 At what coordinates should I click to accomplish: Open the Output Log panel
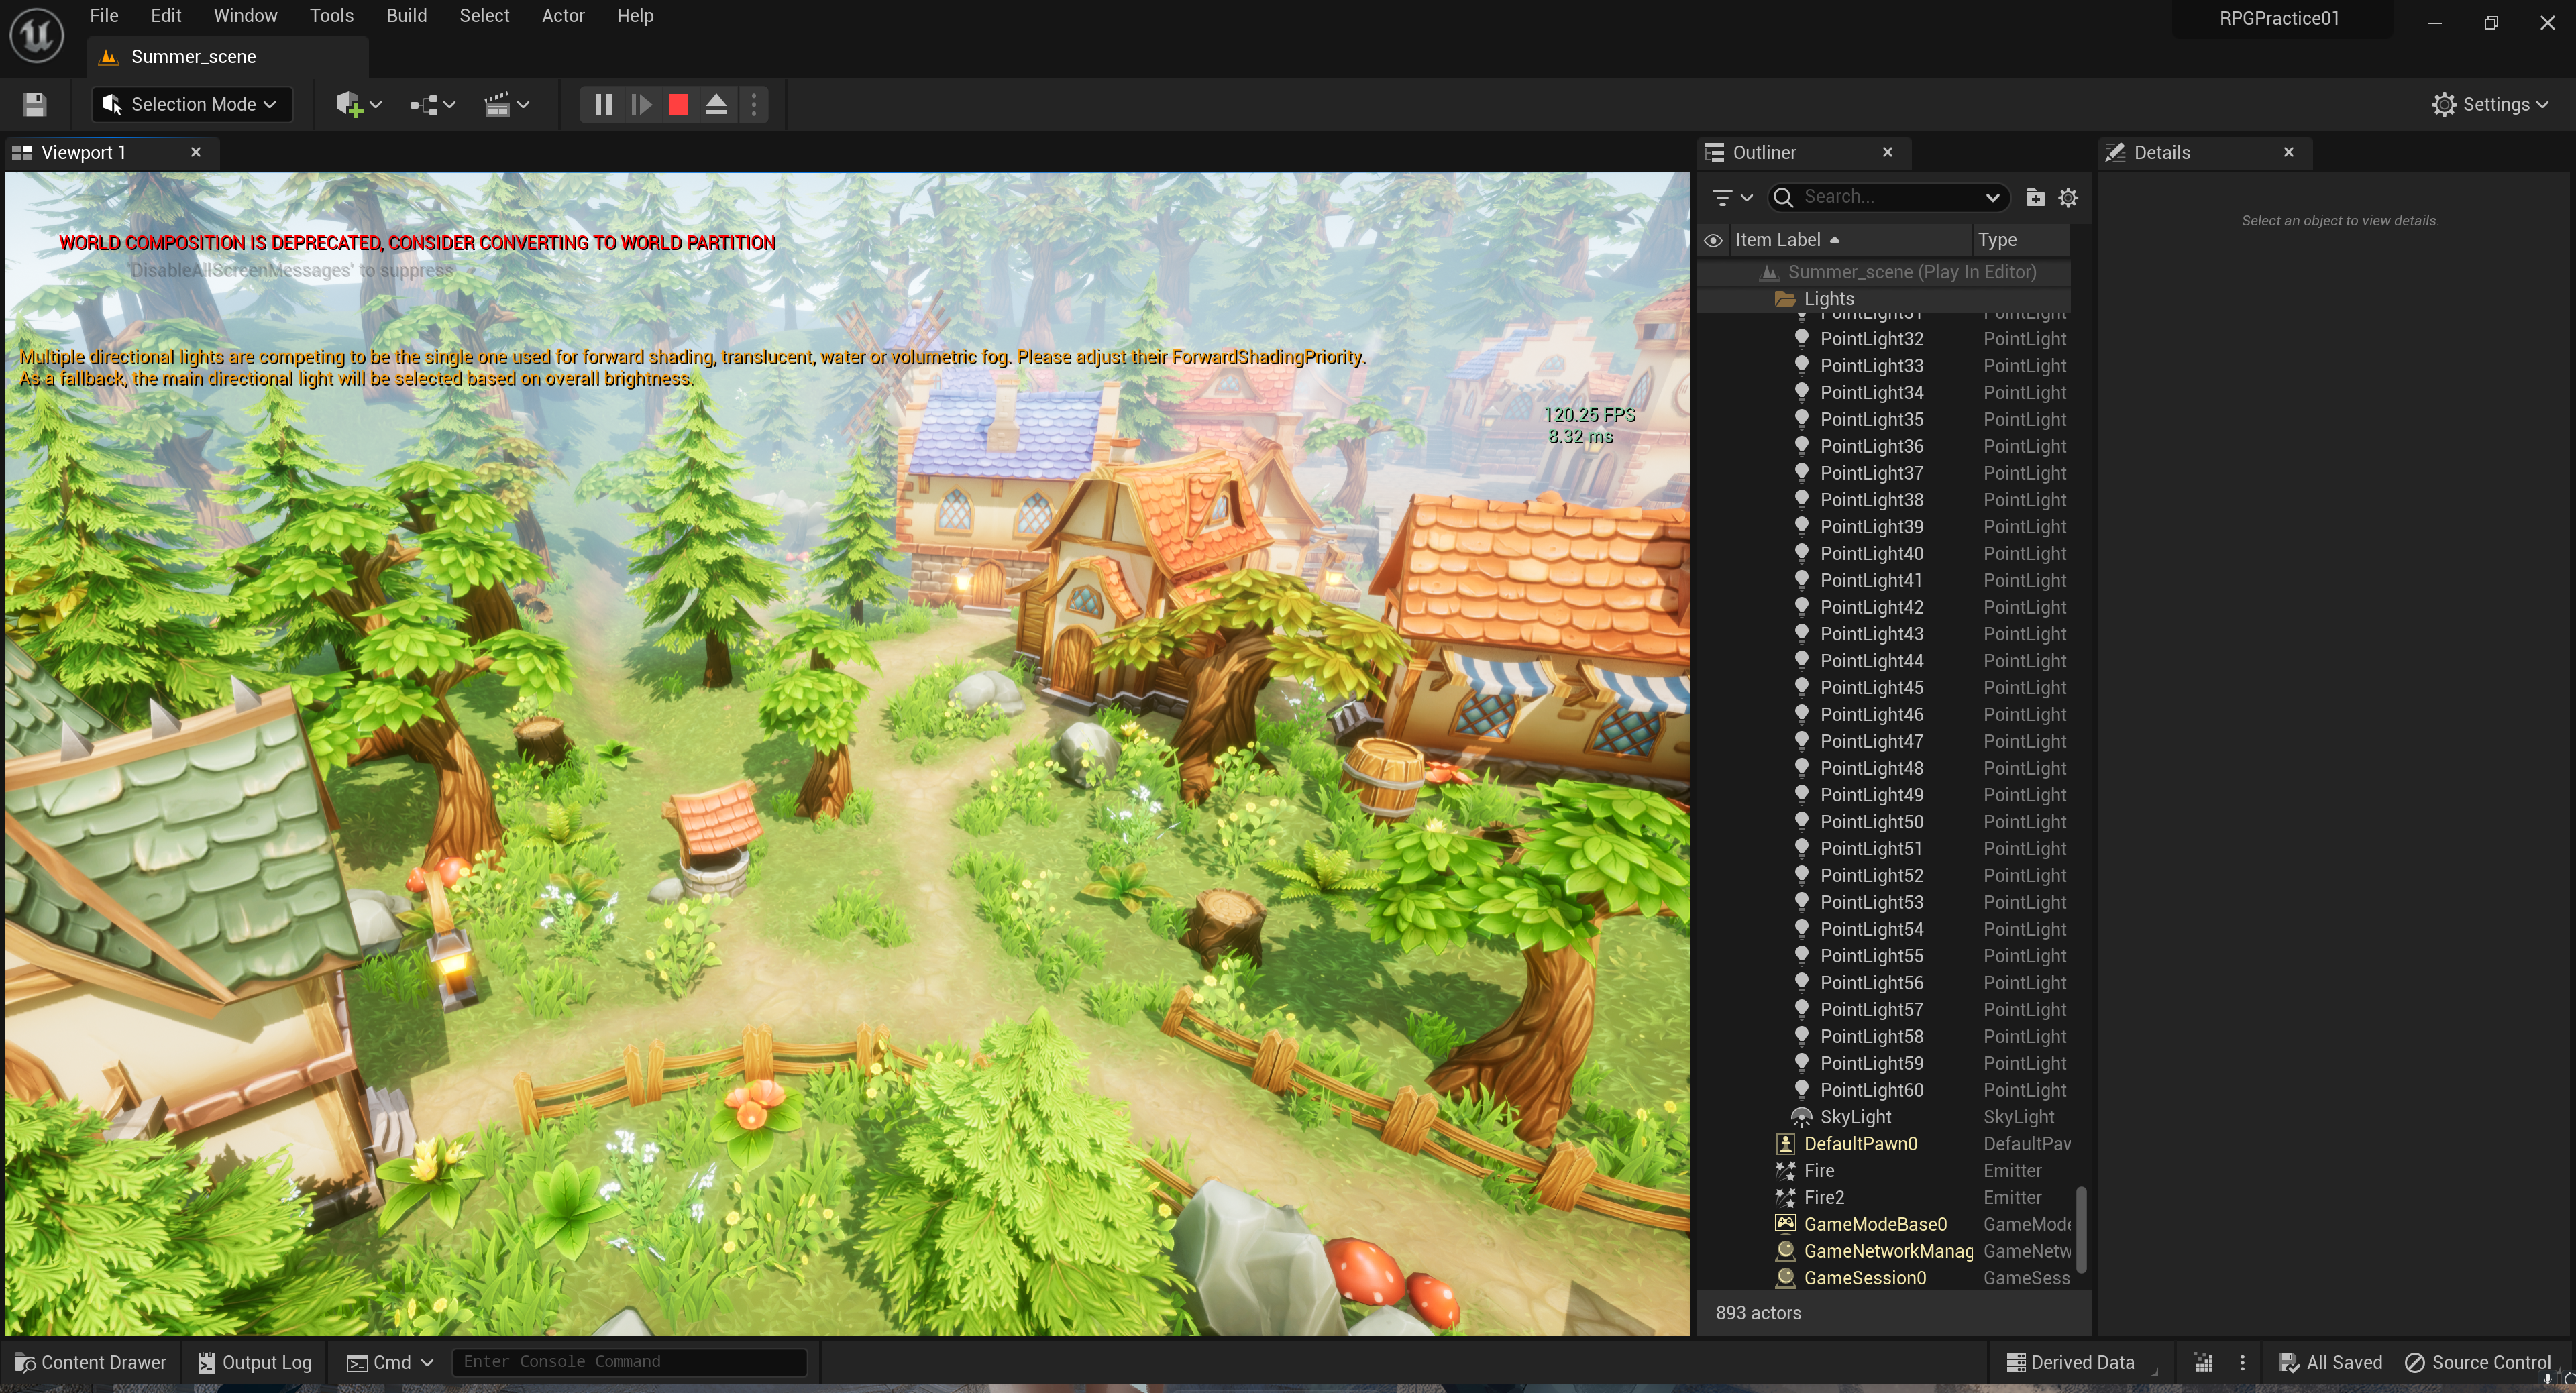pyautogui.click(x=255, y=1362)
